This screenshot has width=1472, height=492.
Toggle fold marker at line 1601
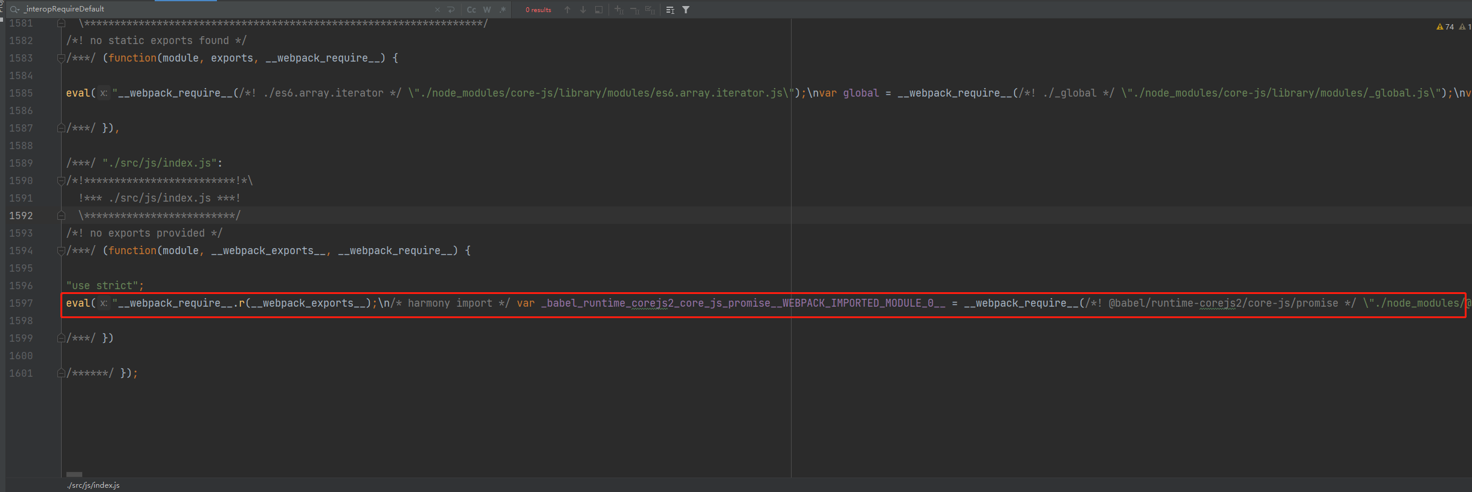pyautogui.click(x=61, y=373)
